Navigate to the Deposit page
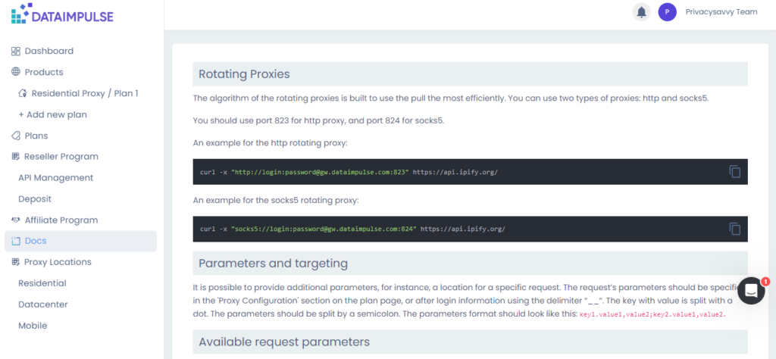The width and height of the screenshot is (776, 359). coord(35,199)
